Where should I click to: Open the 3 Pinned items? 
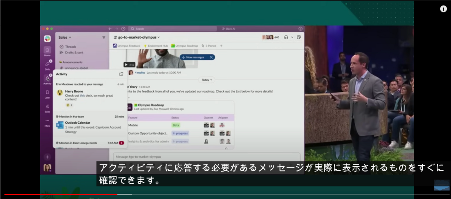[x=209, y=46]
